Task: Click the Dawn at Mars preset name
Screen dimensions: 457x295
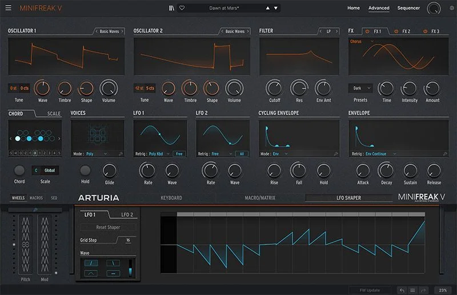Action: click(x=224, y=8)
